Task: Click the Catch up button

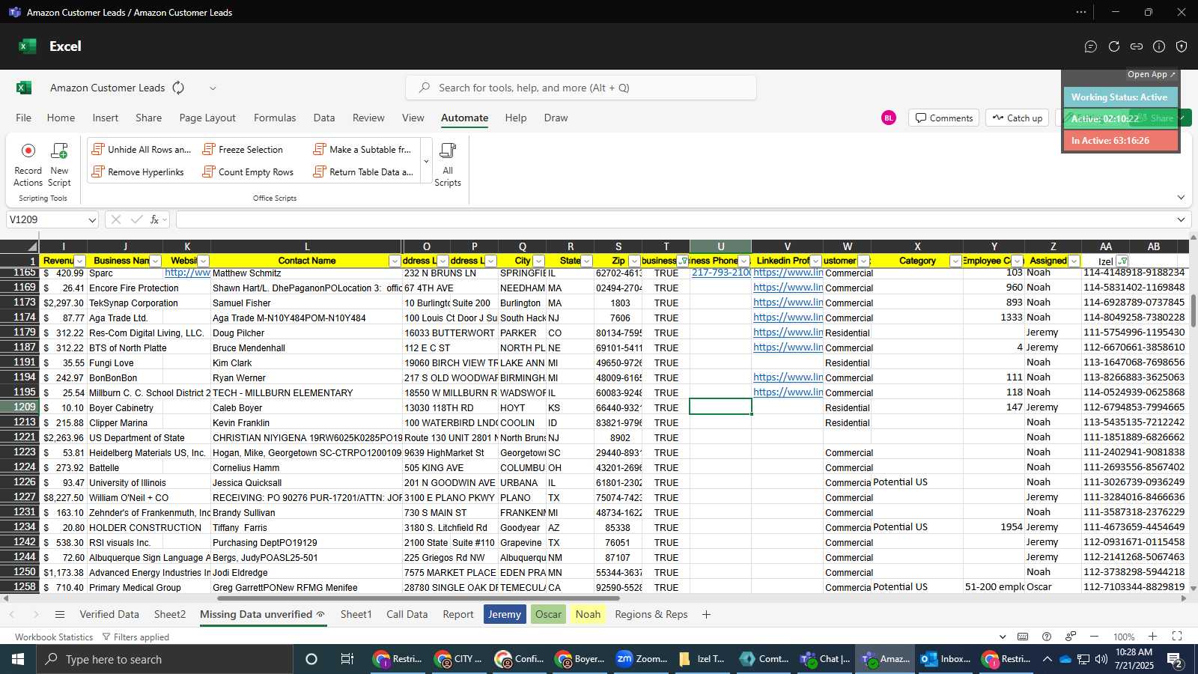Action: pyautogui.click(x=1018, y=118)
